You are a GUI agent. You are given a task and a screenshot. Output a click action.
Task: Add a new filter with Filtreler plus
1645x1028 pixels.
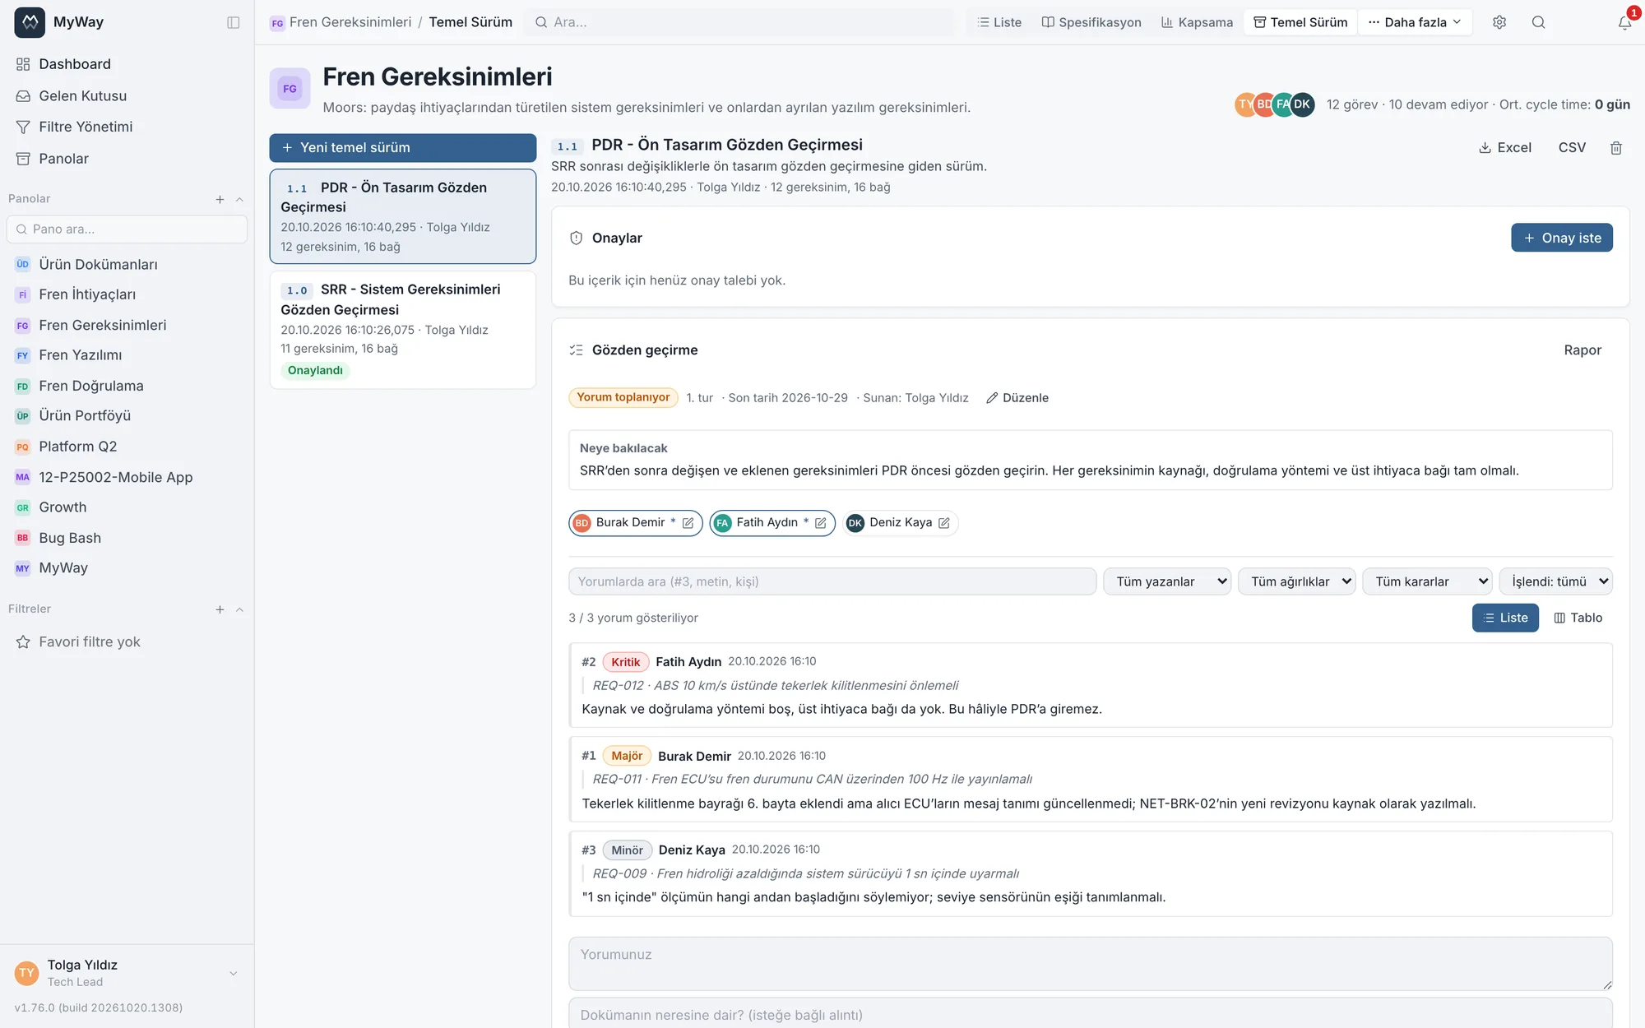(x=220, y=609)
